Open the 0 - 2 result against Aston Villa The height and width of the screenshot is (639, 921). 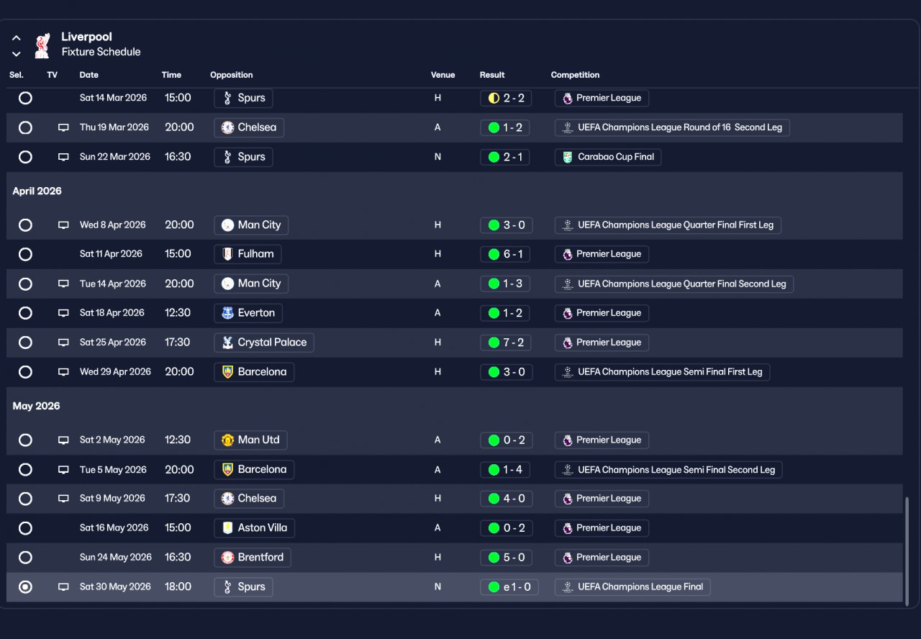pos(505,528)
